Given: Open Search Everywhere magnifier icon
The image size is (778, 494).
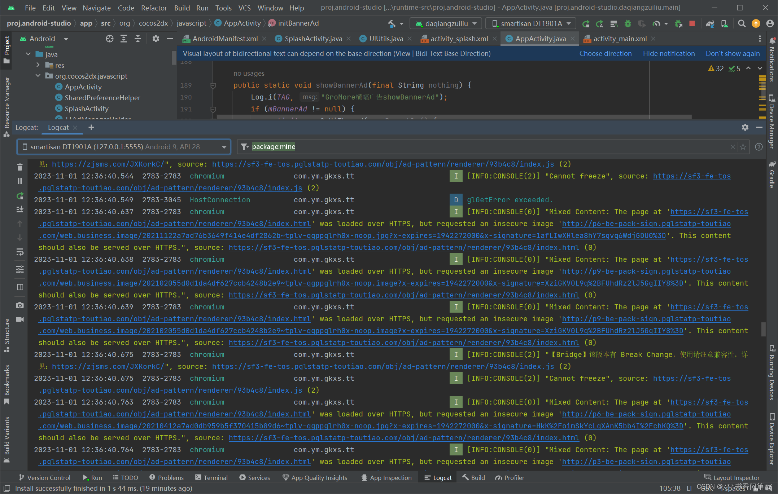Looking at the screenshot, I should (x=742, y=23).
